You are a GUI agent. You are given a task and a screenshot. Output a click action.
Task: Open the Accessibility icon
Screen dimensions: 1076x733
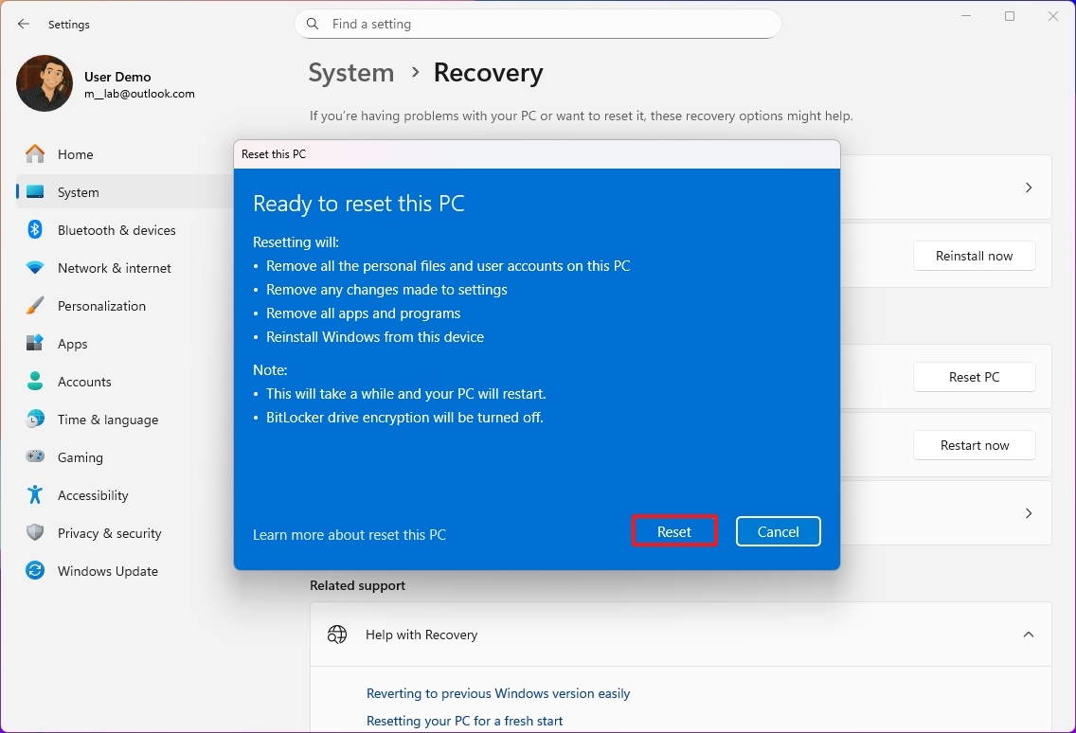[x=34, y=495]
